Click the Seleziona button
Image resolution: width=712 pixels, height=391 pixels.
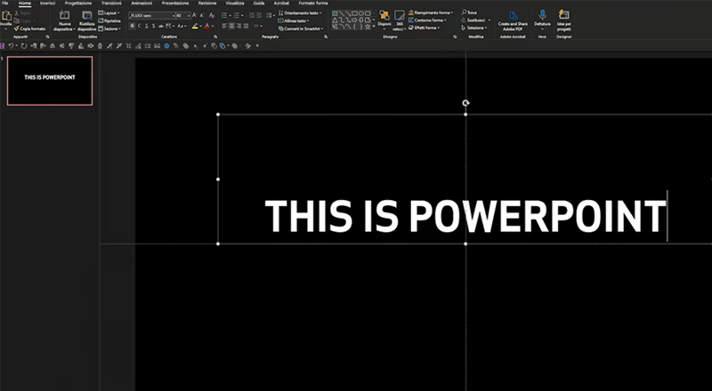click(x=474, y=28)
